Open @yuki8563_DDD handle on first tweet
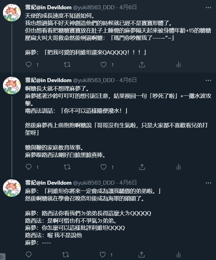 (94, 7)
